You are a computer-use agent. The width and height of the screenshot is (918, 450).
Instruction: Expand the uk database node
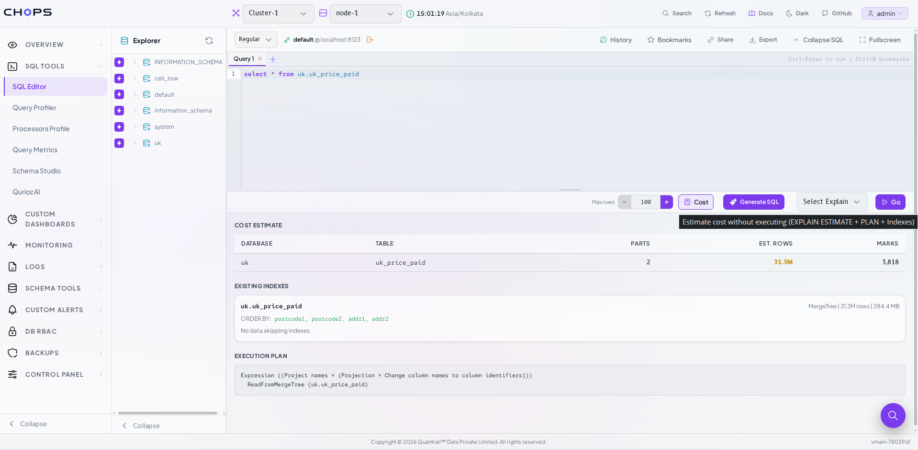point(135,143)
